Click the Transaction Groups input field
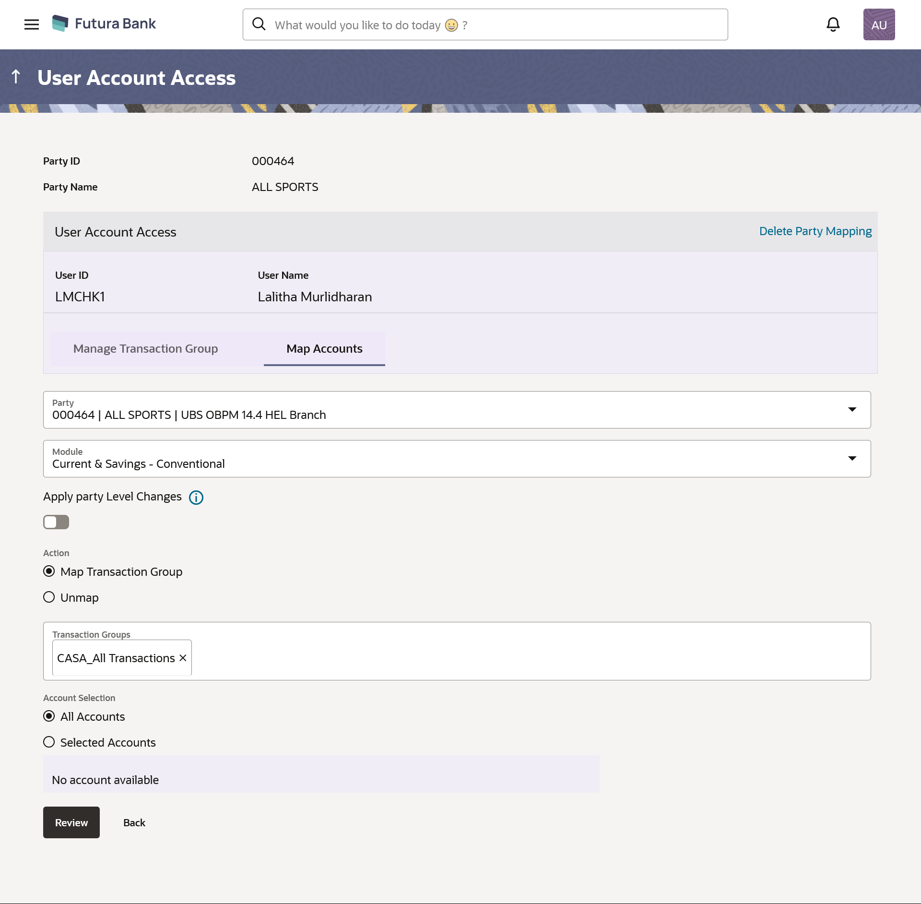921x904 pixels. click(528, 658)
